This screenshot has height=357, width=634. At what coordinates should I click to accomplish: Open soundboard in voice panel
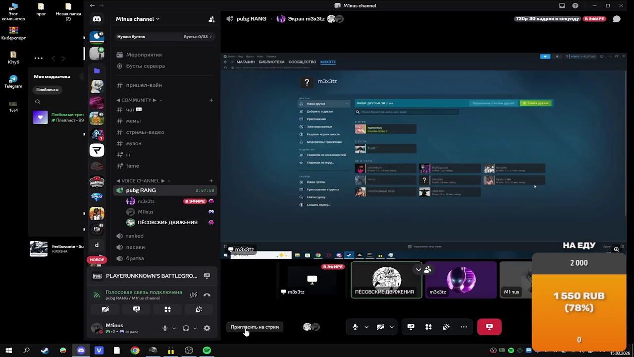click(199, 309)
